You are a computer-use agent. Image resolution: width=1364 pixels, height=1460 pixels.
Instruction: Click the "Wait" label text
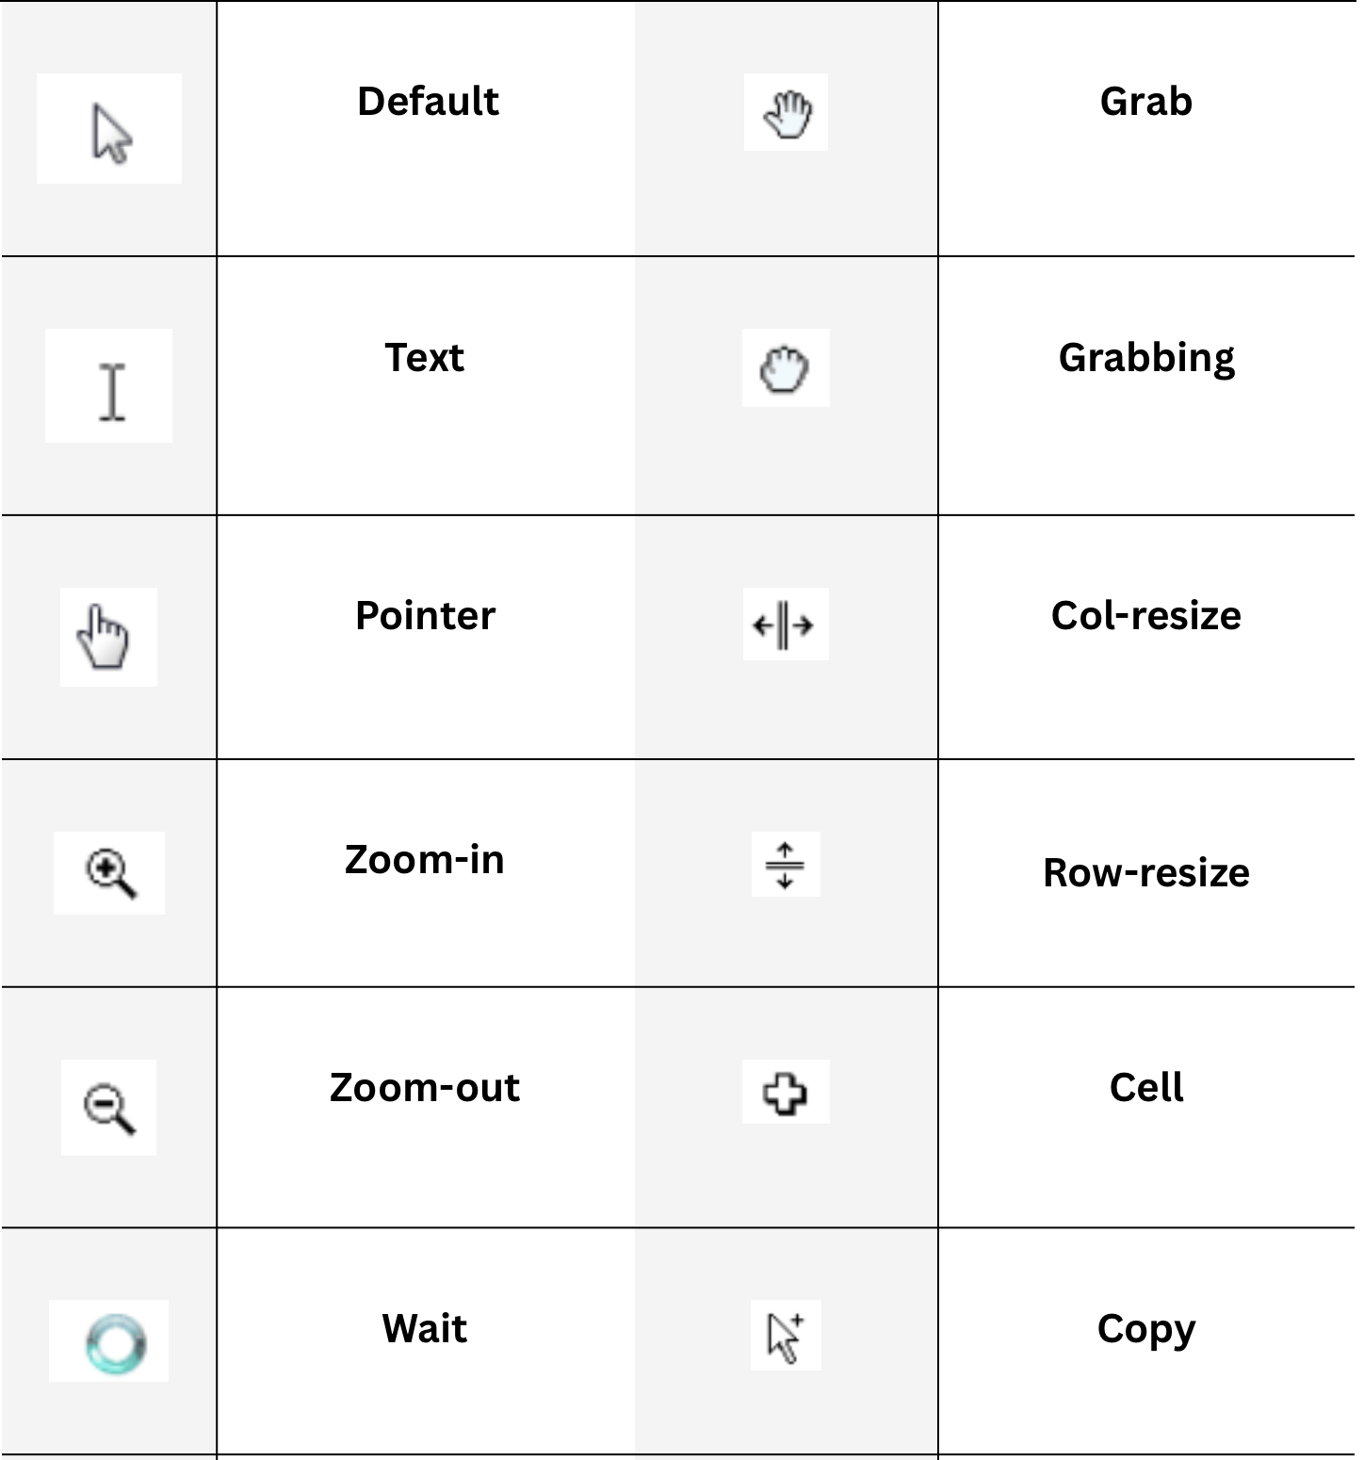pyautogui.click(x=425, y=1329)
